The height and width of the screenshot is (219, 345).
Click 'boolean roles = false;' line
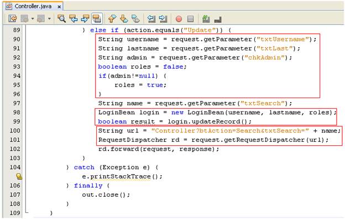point(142,67)
